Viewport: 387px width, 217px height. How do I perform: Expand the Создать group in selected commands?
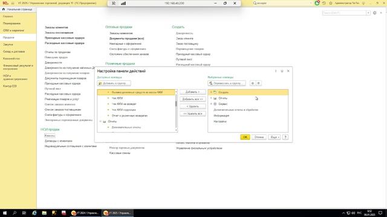click(211, 92)
